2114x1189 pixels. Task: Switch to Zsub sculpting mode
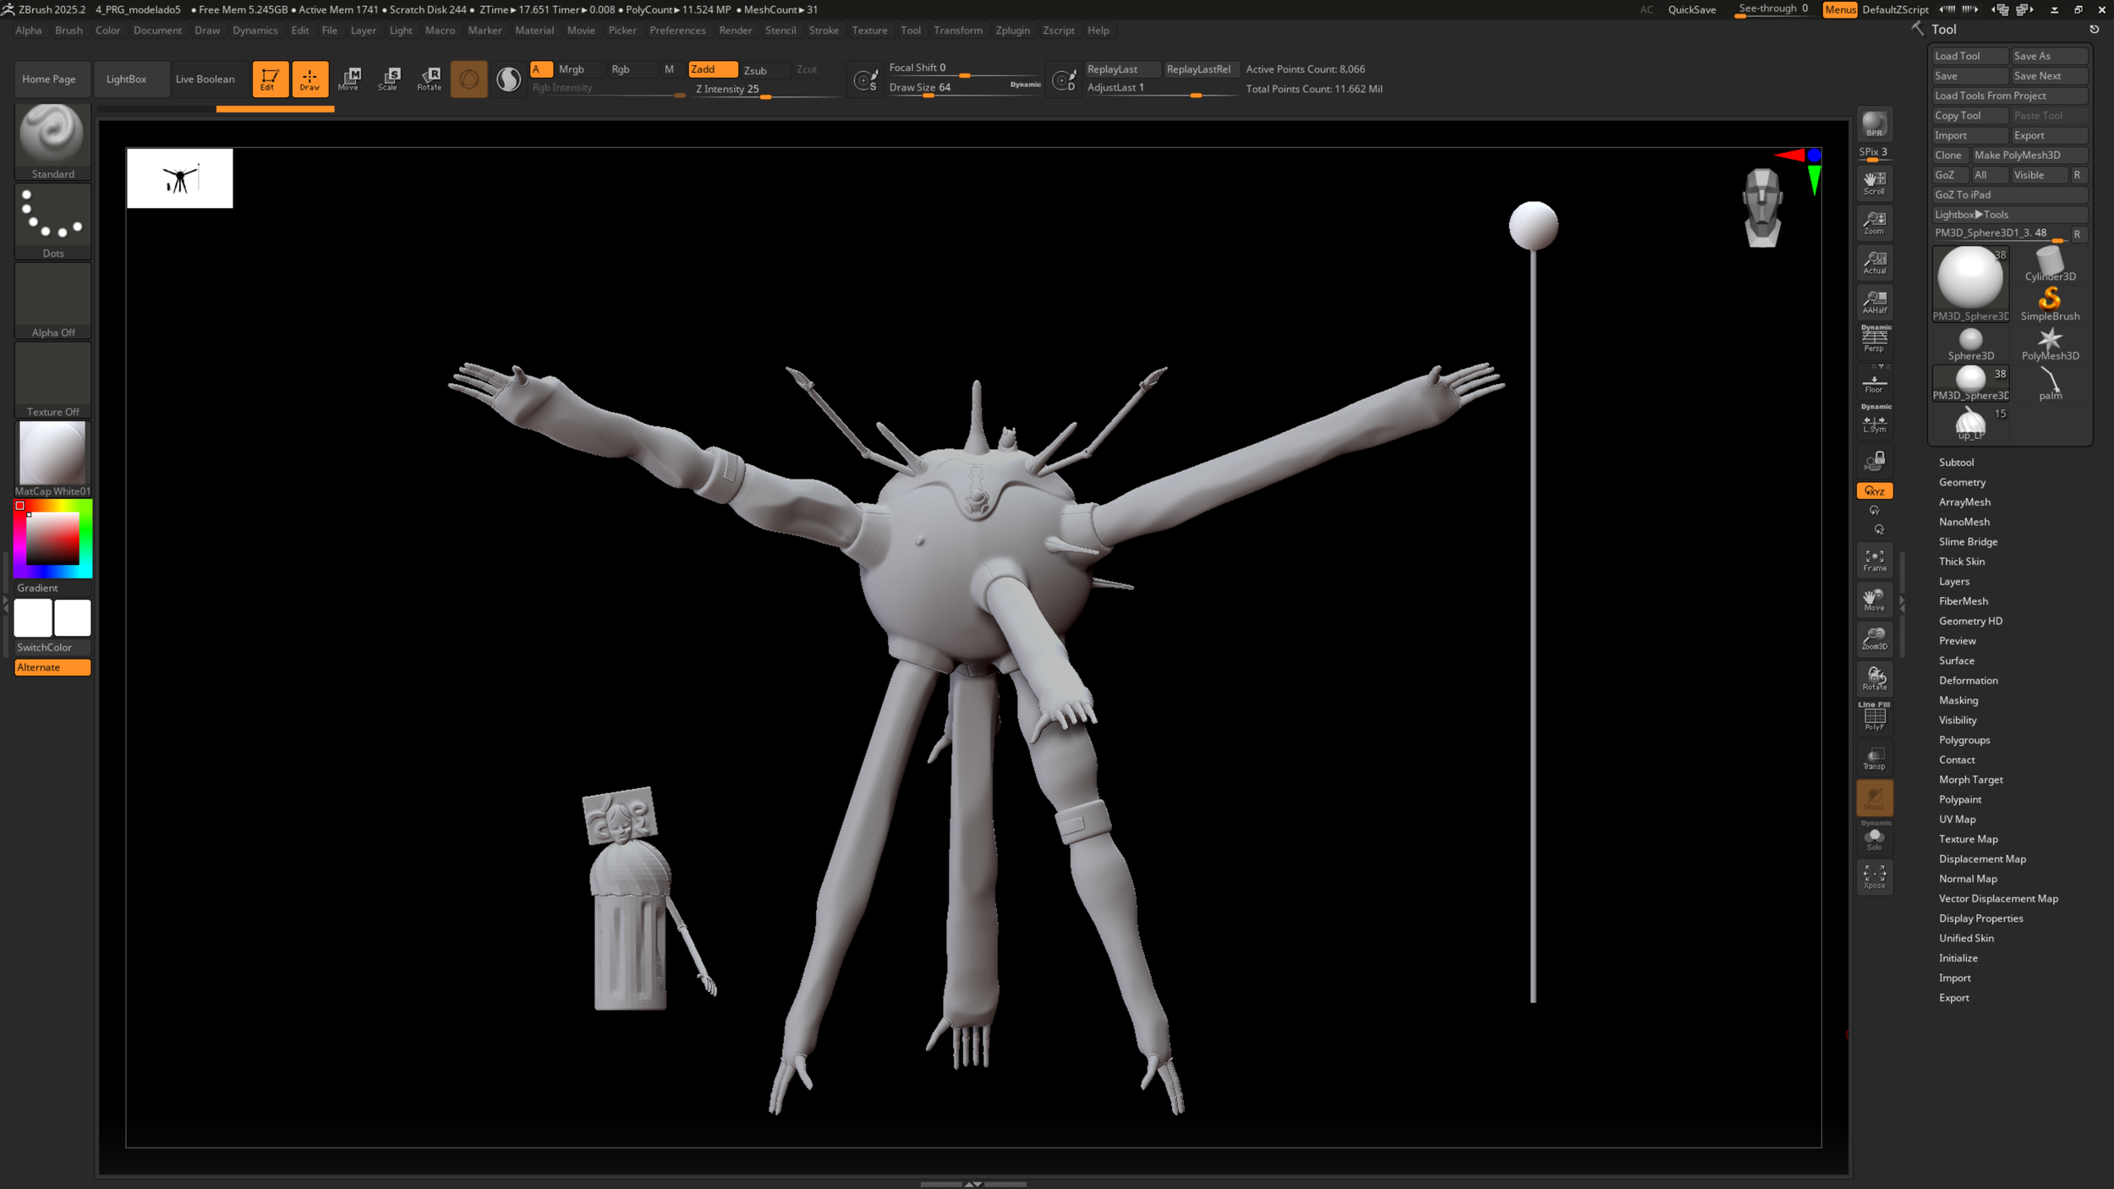coord(755,70)
